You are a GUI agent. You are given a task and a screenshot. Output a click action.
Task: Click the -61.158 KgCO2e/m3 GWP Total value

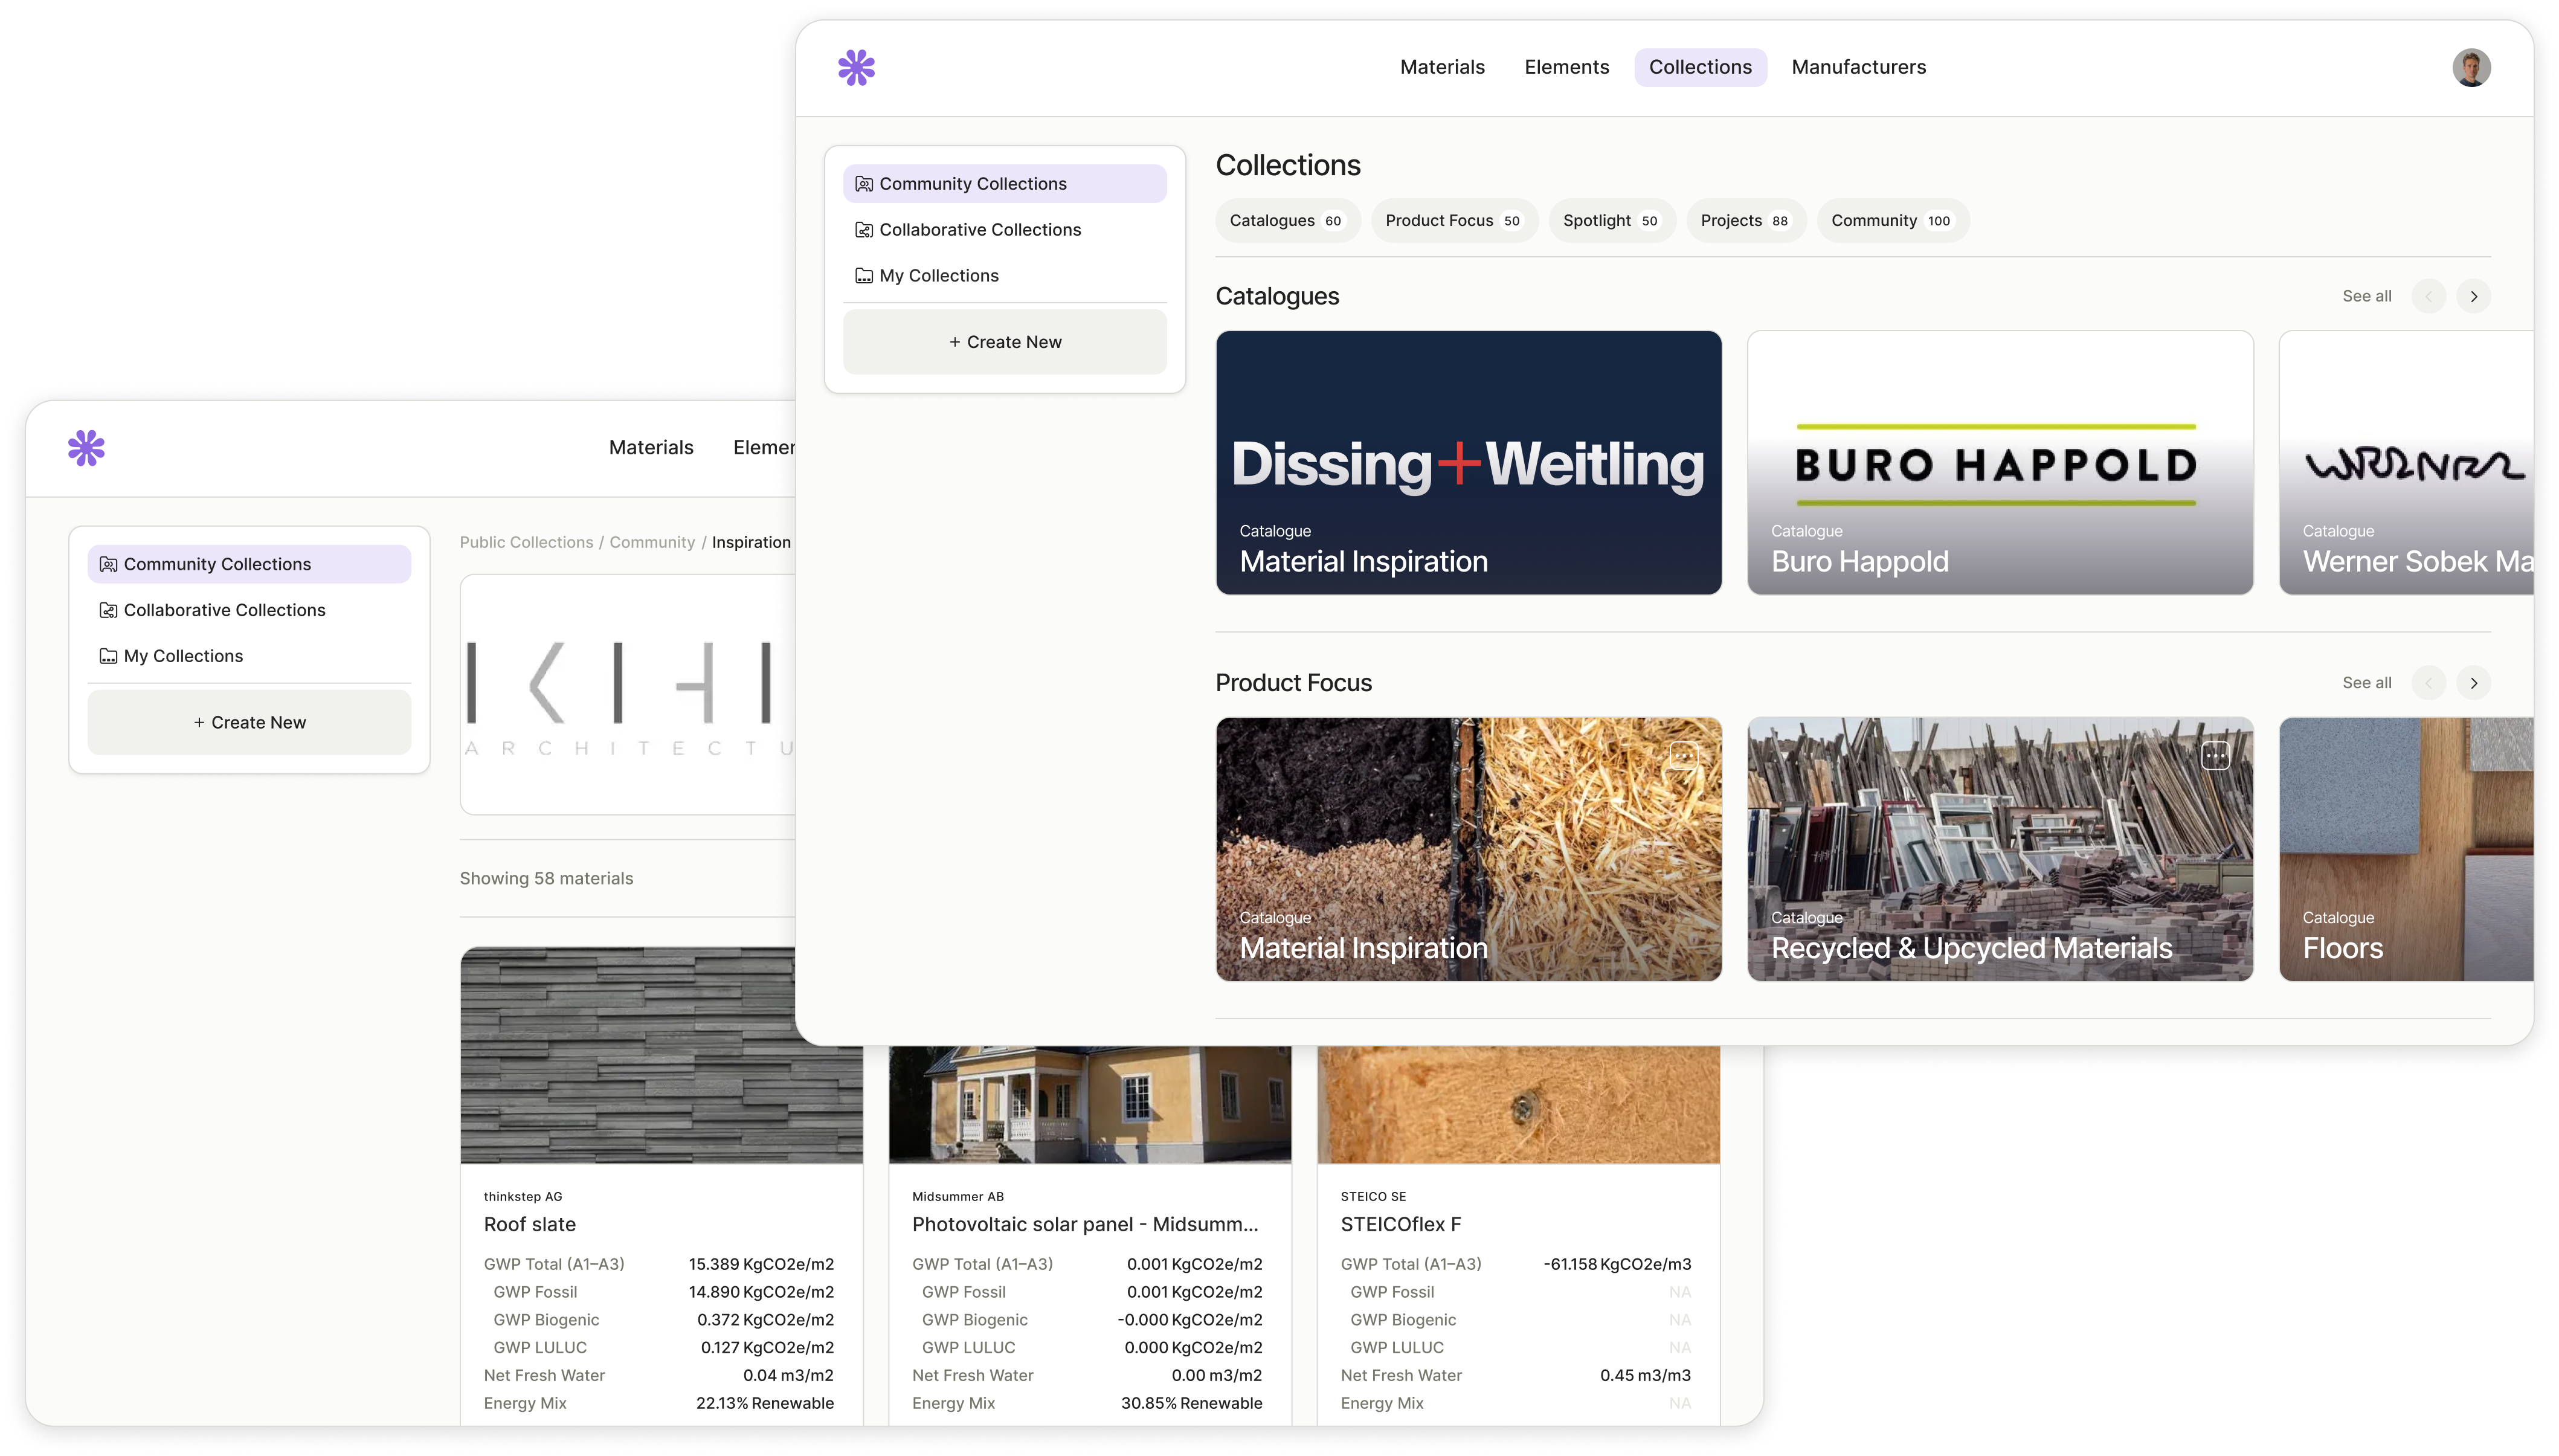(1617, 1265)
